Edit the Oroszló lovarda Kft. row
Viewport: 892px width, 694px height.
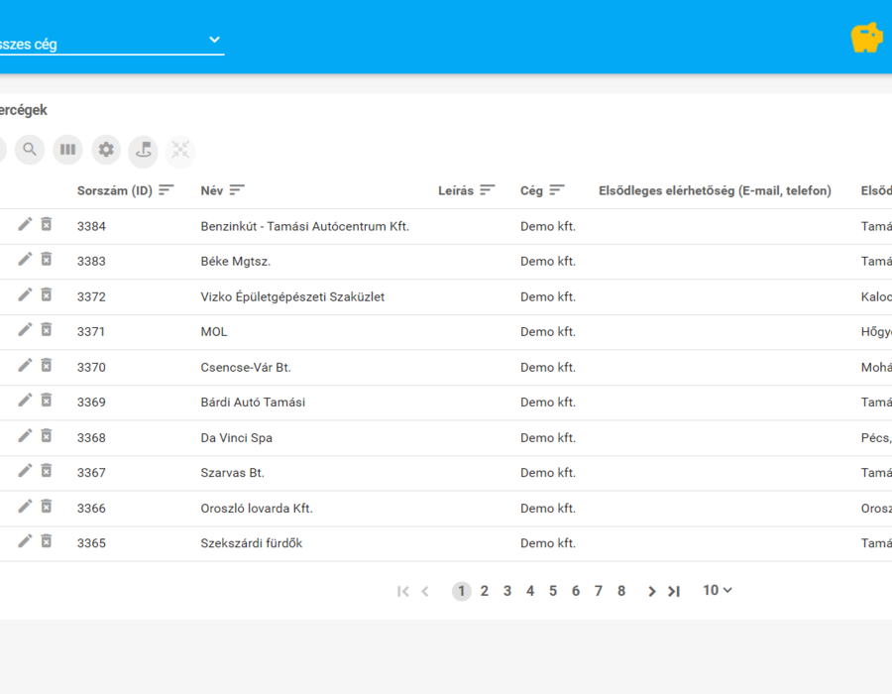[x=25, y=507]
